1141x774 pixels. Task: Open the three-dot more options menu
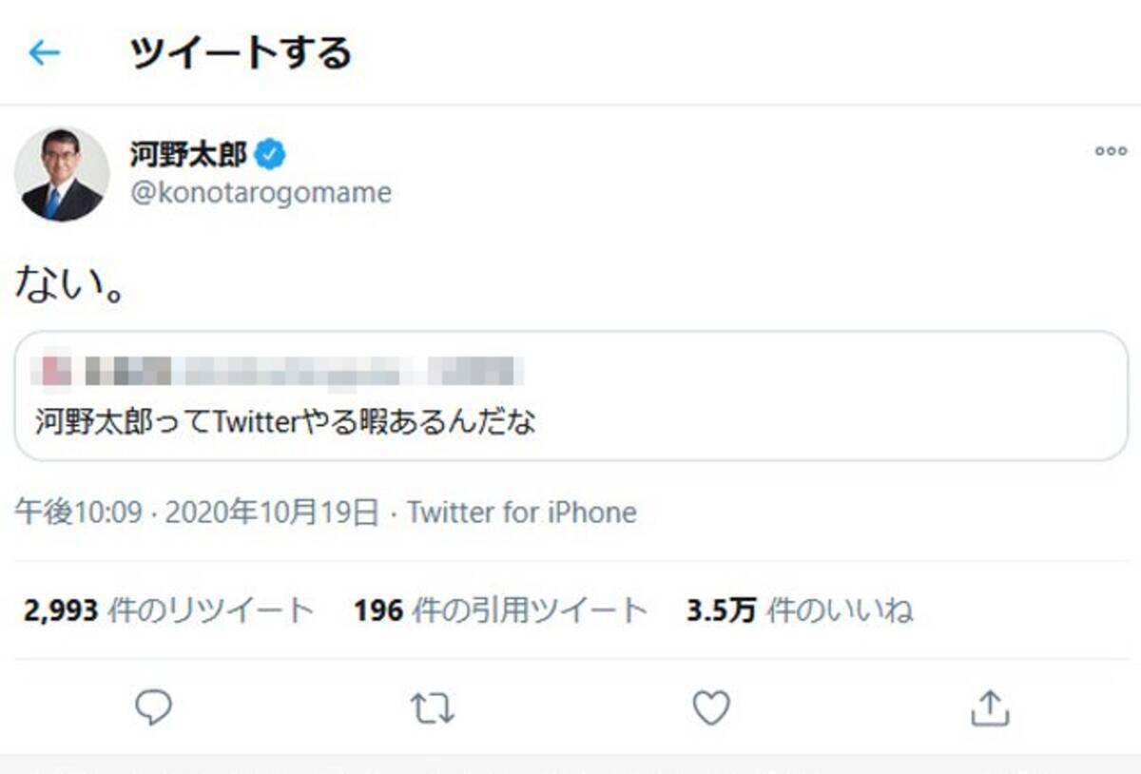tap(1111, 151)
